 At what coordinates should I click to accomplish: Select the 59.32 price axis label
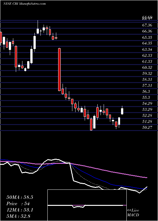147,74
